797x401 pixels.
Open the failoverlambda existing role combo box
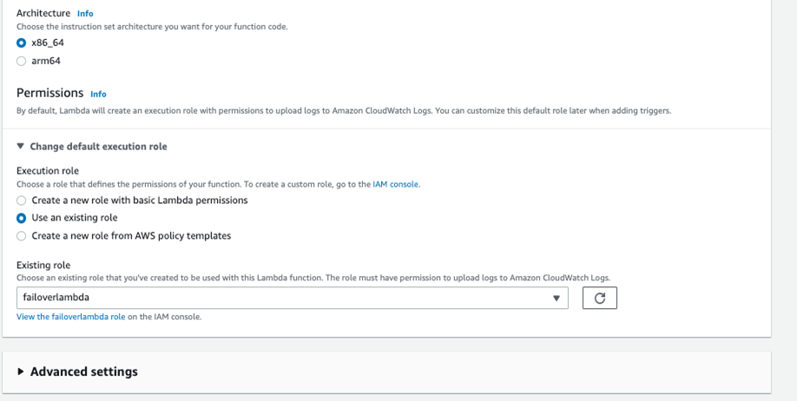[x=278, y=298]
